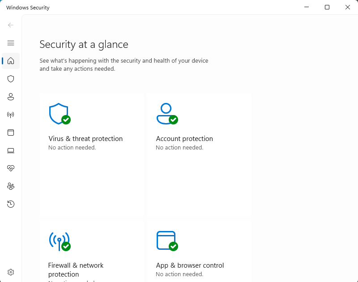Viewport: 358px width, 282px height.
Task: Click the large window icon on App & browser tile
Action: pos(166,241)
